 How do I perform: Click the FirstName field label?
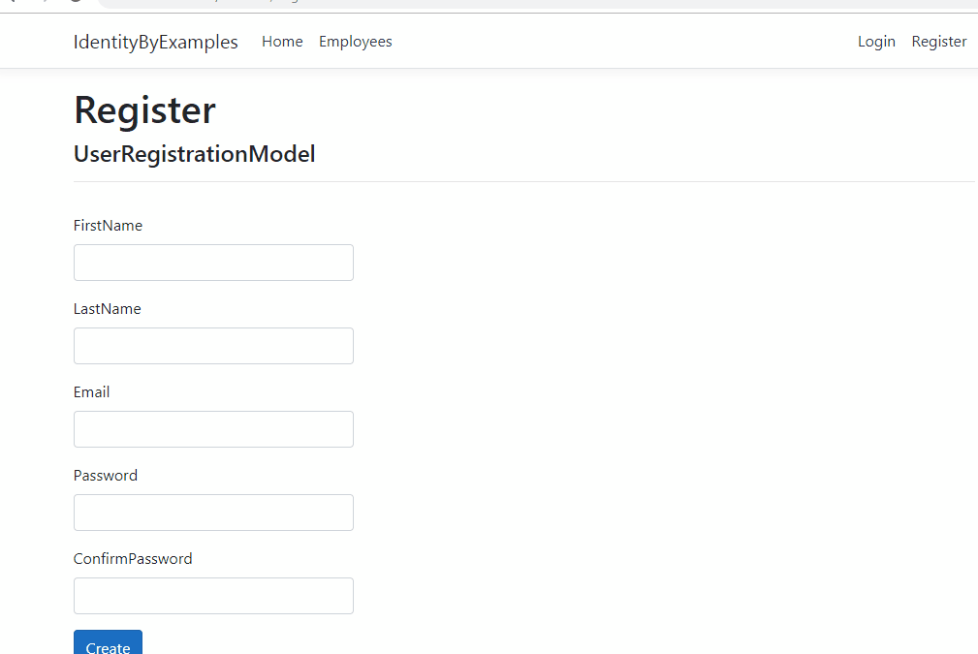[x=108, y=226]
